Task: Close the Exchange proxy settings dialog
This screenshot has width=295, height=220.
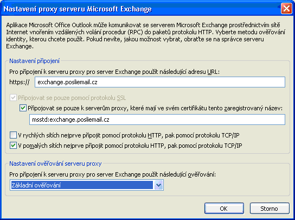Action: point(286,9)
